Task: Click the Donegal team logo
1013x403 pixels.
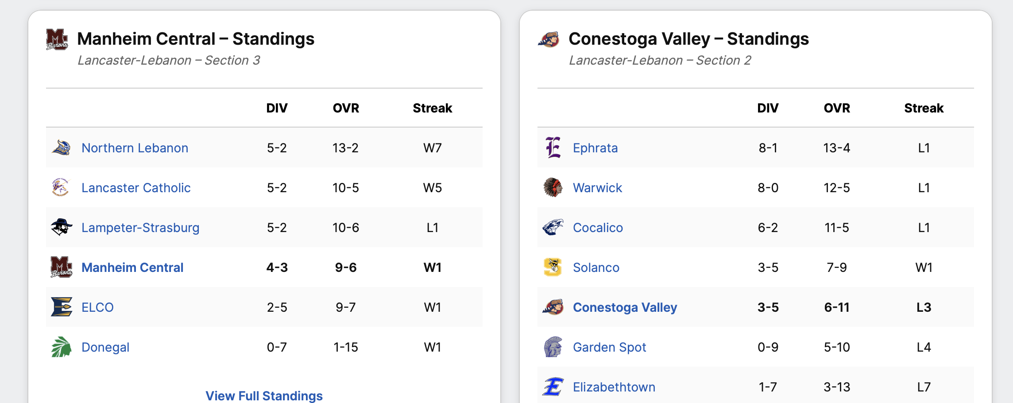Action: point(61,347)
